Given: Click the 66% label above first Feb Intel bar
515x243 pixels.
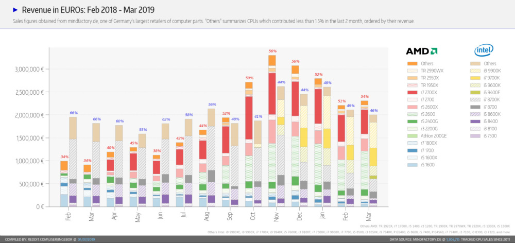Looking at the screenshot, I should pos(74,113).
